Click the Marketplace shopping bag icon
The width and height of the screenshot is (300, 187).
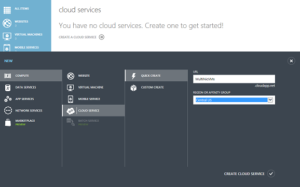click(x=8, y=122)
